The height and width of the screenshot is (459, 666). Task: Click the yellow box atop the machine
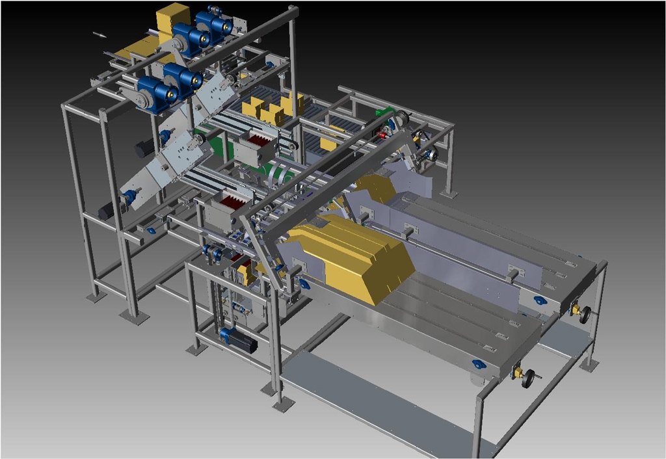(x=172, y=18)
